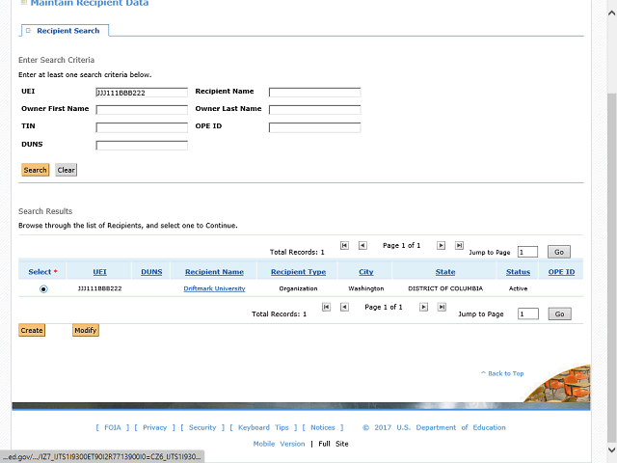Image resolution: width=617 pixels, height=463 pixels.
Task: Open the Notices footer link
Action: pos(323,427)
